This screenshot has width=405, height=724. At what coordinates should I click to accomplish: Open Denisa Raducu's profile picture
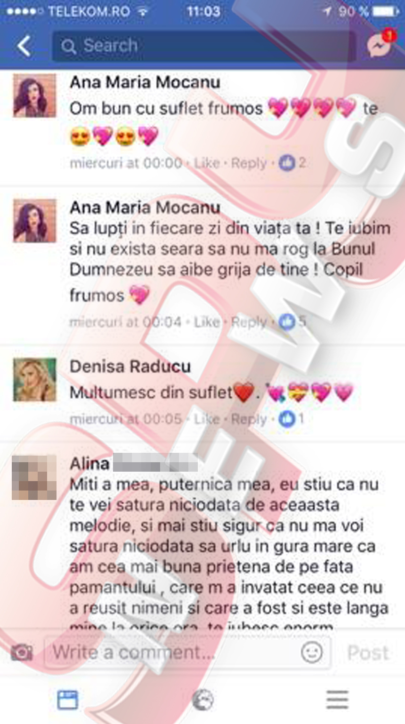point(34,380)
